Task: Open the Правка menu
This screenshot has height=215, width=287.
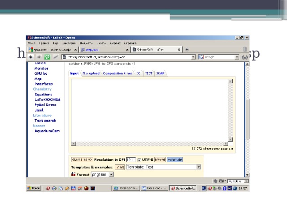Action: pyautogui.click(x=44, y=43)
